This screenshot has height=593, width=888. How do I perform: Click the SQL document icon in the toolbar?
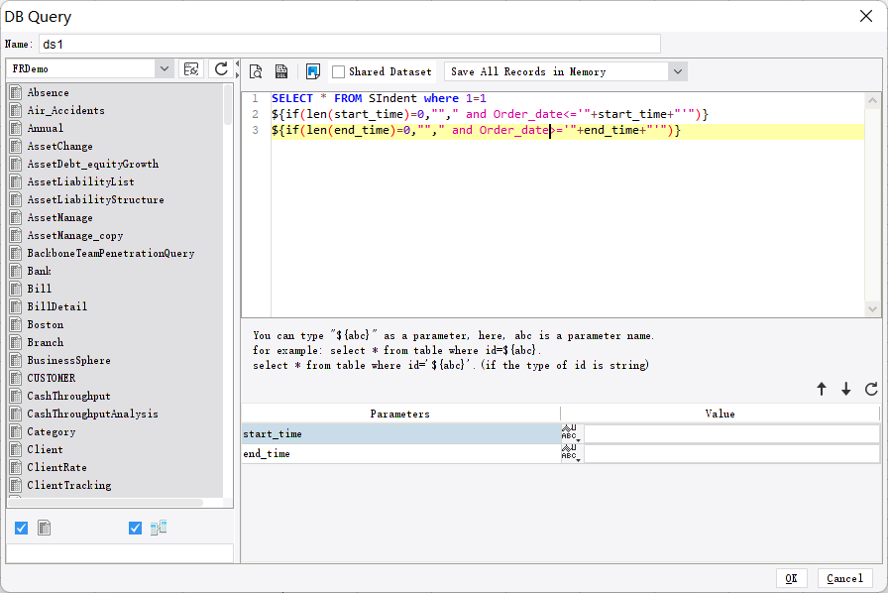point(281,71)
